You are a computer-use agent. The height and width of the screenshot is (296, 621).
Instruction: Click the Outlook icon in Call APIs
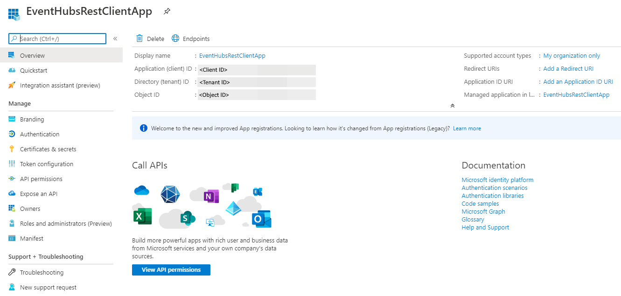coord(261,219)
